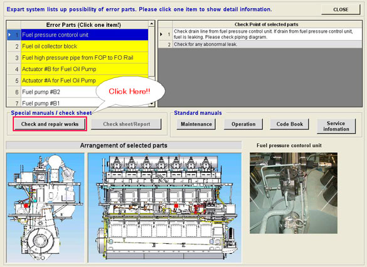Click red part marker on engine end view
The image size is (367, 267).
(26, 205)
